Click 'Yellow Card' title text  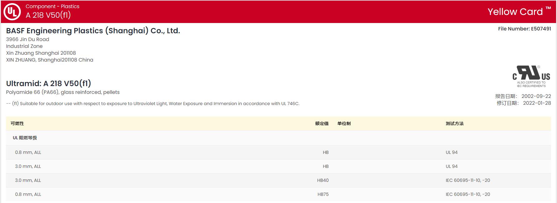point(515,12)
